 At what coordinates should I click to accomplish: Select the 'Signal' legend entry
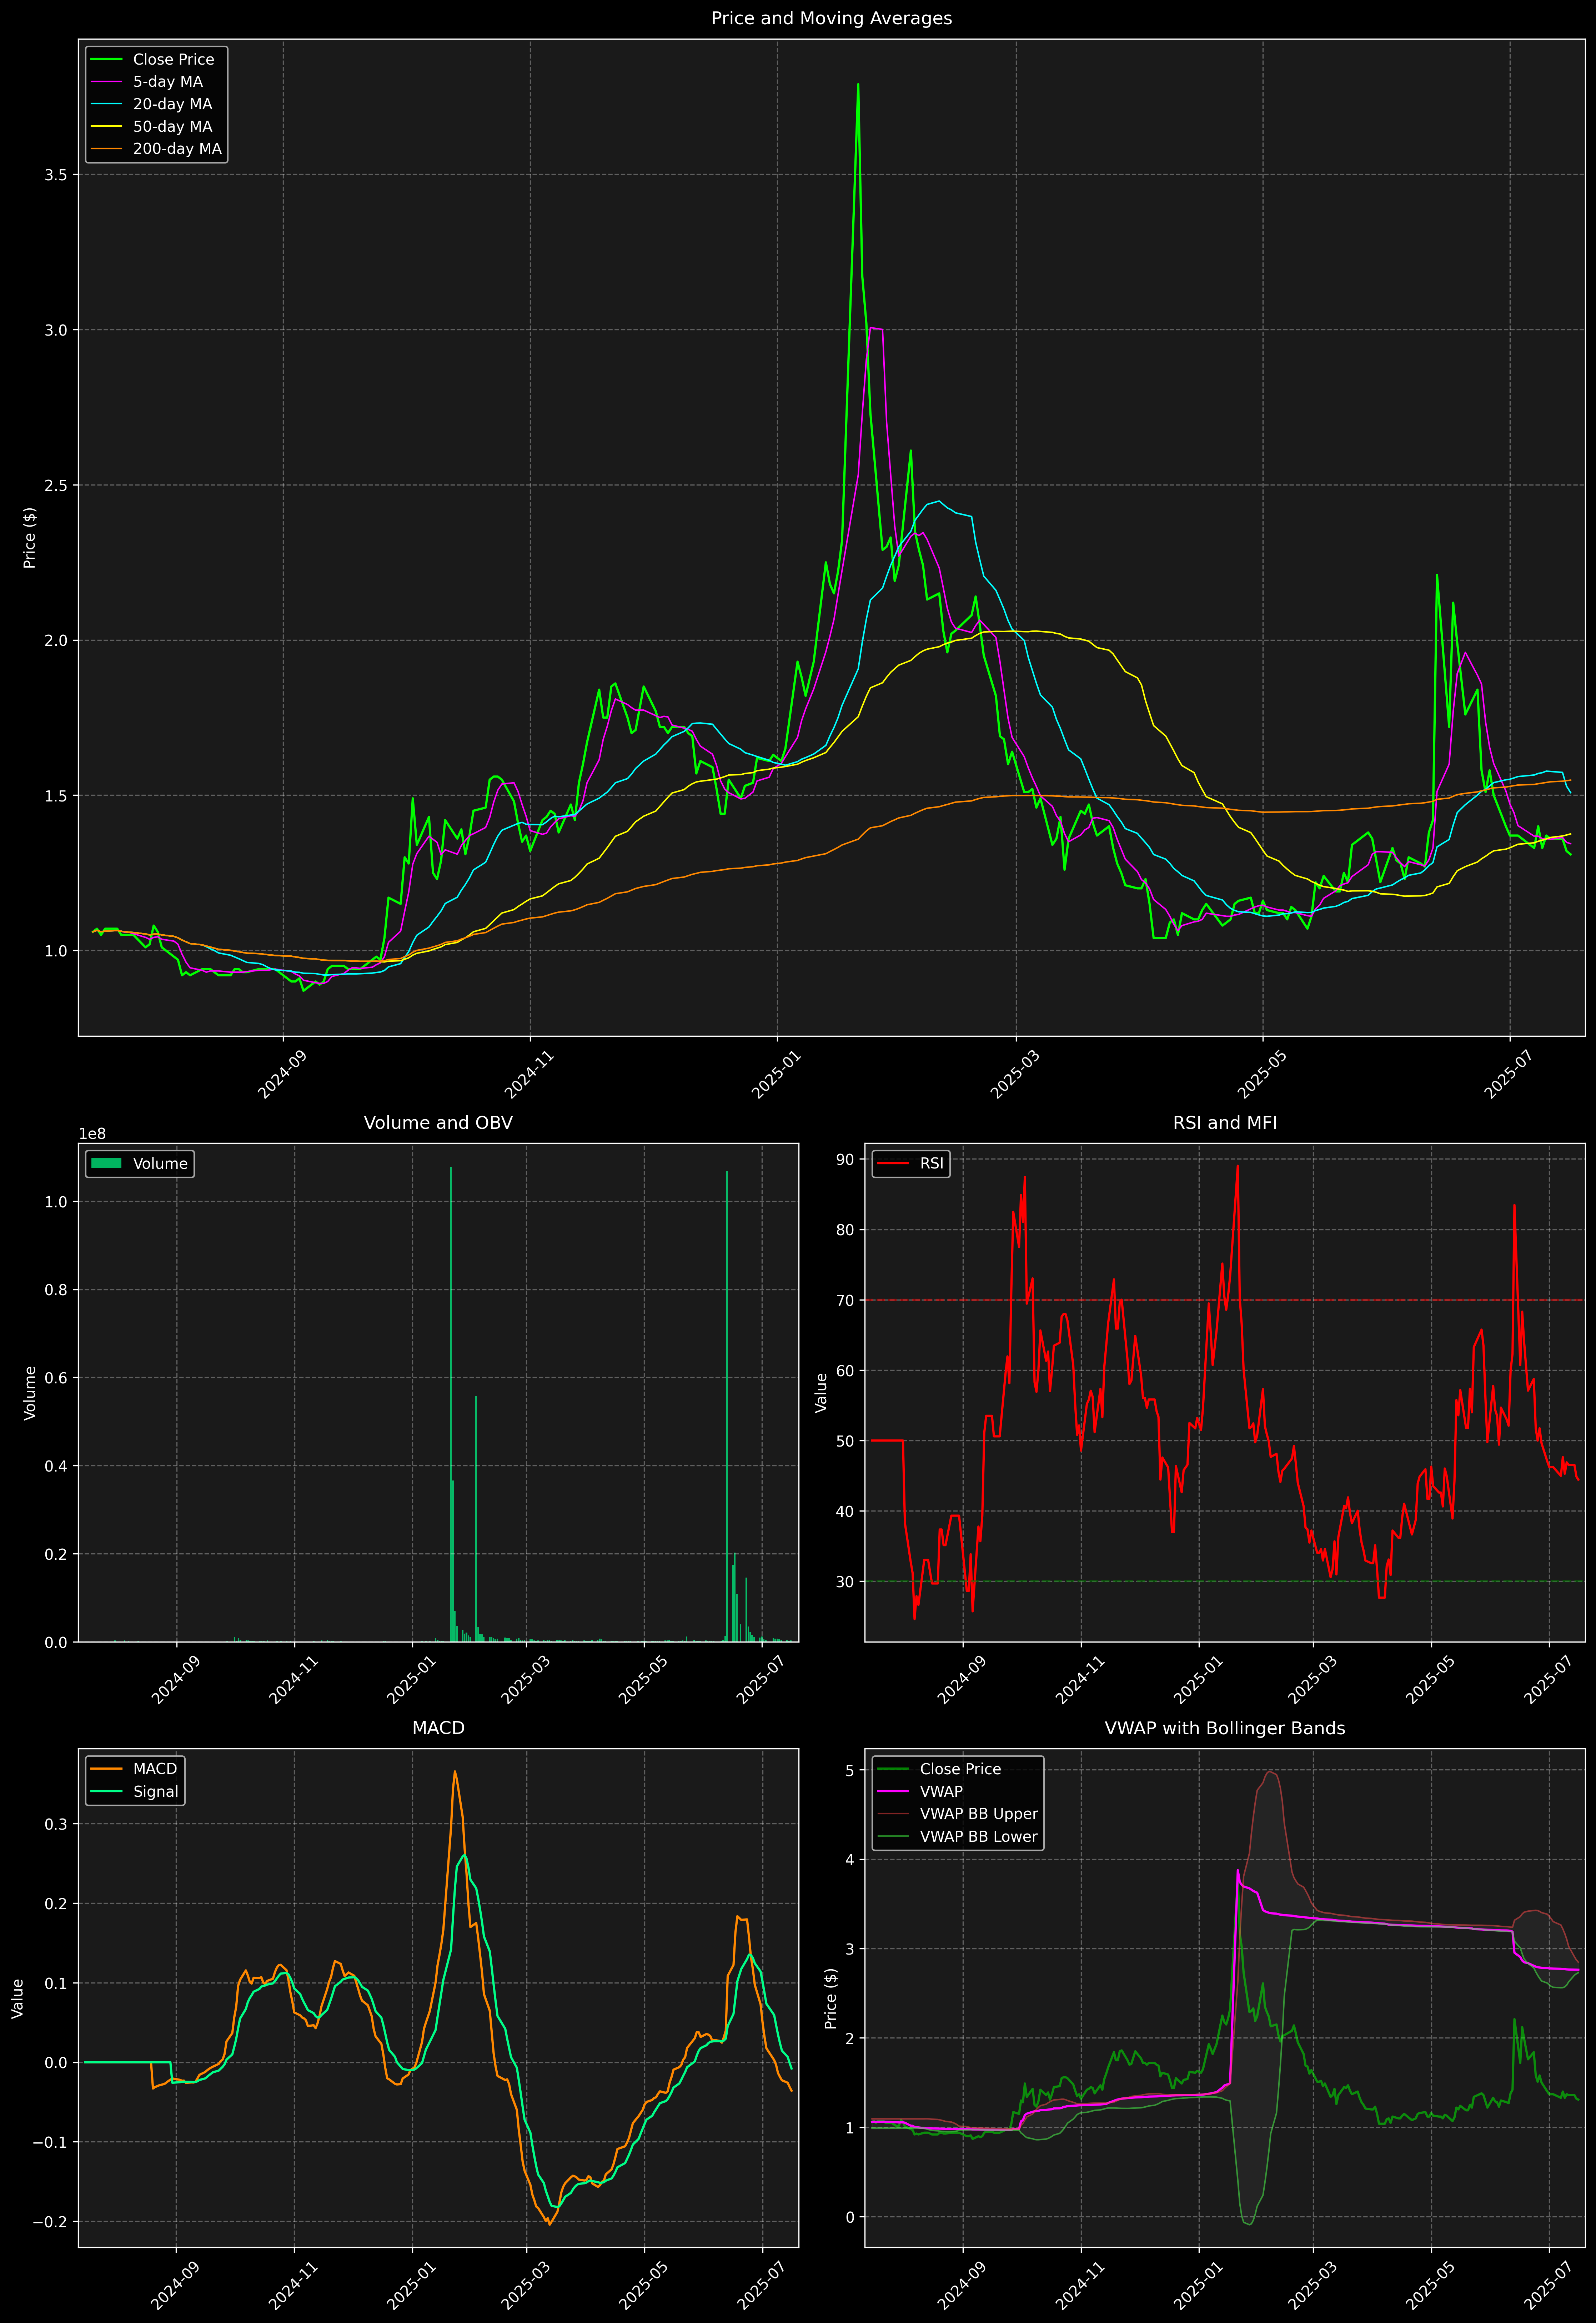pyautogui.click(x=156, y=1792)
